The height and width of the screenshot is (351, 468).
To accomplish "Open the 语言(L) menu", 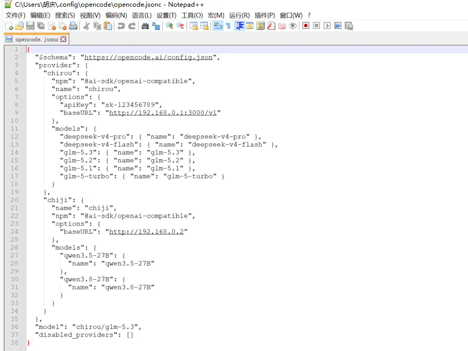I will [x=142, y=15].
